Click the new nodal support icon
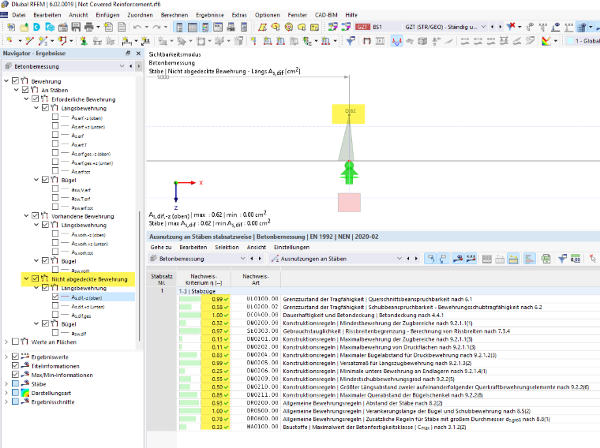This screenshot has width=600, height=448. [x=84, y=40]
